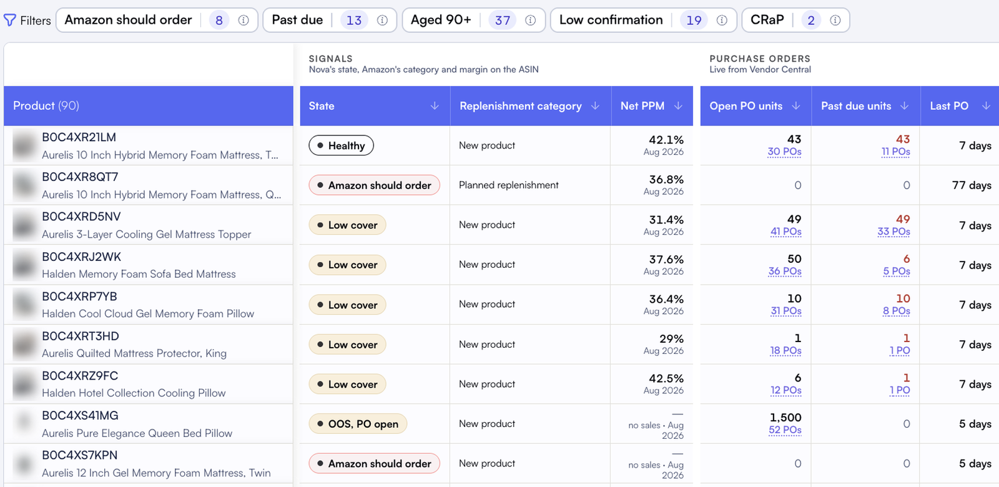Toggle the CRaP filter chip
999x487 pixels.
click(795, 20)
